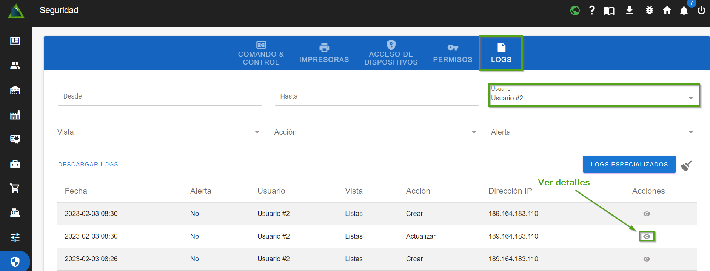Click the Descargar Logs link
710x271 pixels.
(x=88, y=165)
